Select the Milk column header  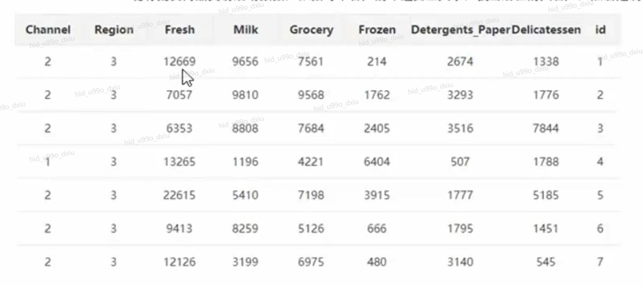pyautogui.click(x=246, y=30)
